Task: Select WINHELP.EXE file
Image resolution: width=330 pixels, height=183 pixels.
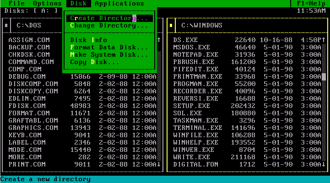Action: (248, 142)
